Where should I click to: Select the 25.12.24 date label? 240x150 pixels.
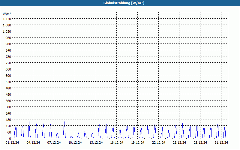tap(179, 142)
